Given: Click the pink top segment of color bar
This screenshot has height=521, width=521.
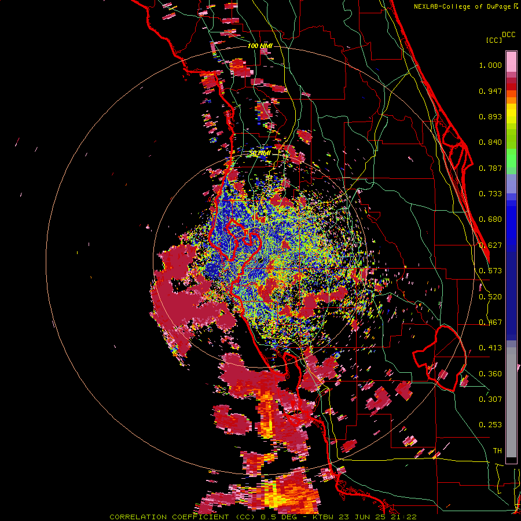Looking at the screenshot, I should coord(511,62).
